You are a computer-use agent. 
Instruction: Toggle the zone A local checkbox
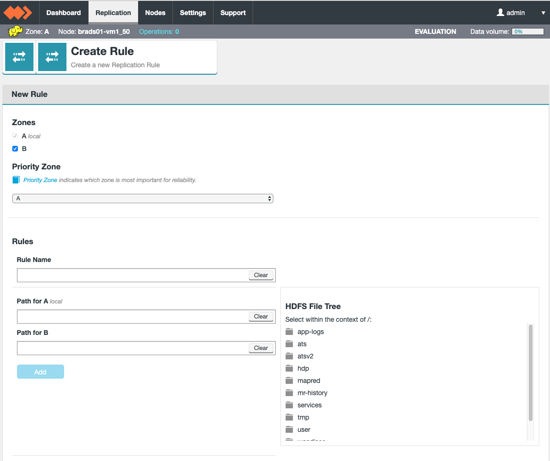click(15, 136)
